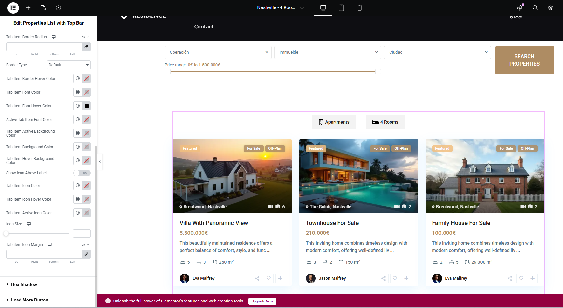Click link values icon for Border Radius
563x308 pixels.
click(x=86, y=47)
